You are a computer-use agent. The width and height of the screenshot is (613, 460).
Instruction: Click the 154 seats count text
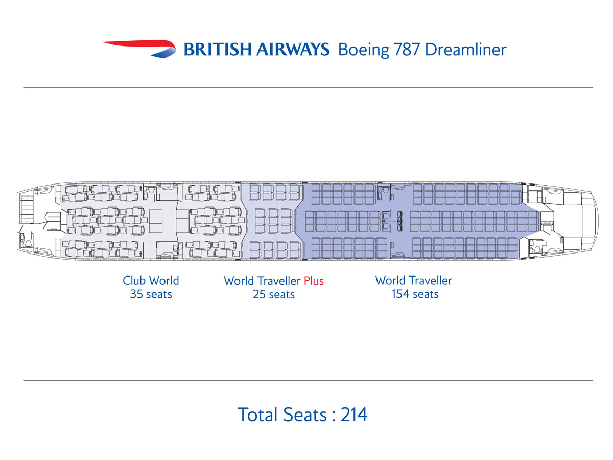[x=415, y=294]
